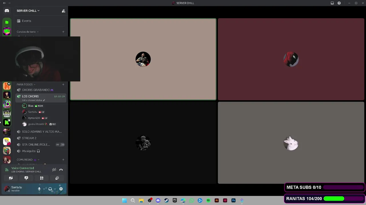Open the green folder server group
This screenshot has height=205, width=366.
7,22
